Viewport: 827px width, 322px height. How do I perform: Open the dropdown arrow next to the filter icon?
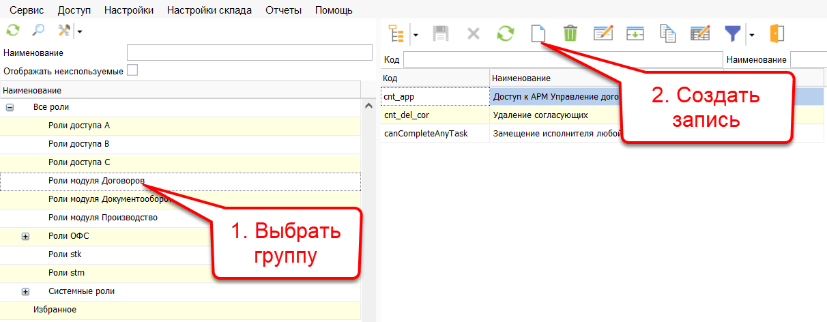point(751,33)
